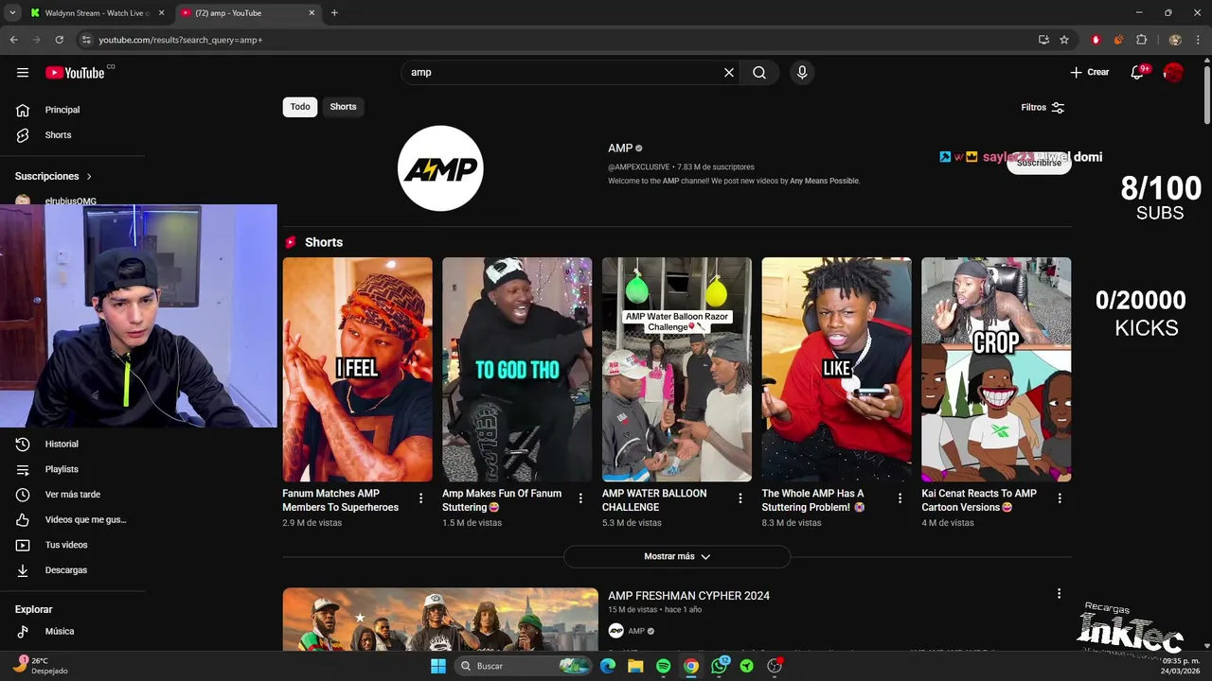1212x681 pixels.
Task: Click the address bar URL
Action: click(x=180, y=40)
